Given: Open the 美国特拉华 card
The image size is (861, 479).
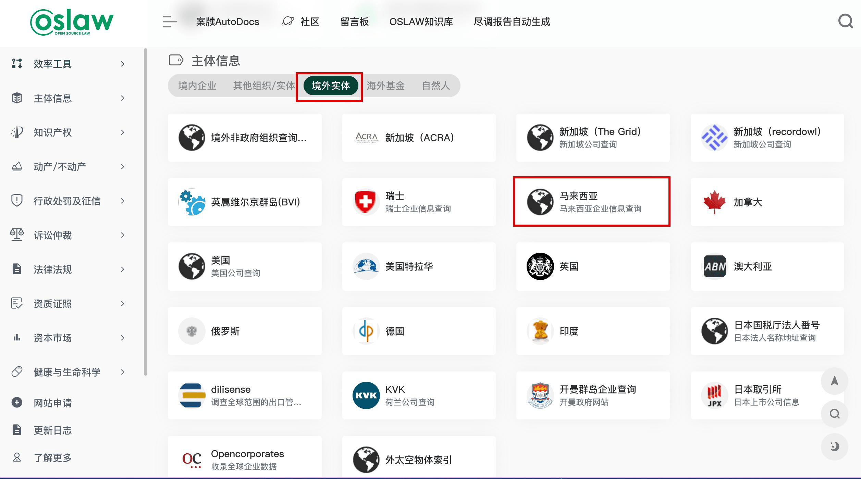Looking at the screenshot, I should click(419, 266).
